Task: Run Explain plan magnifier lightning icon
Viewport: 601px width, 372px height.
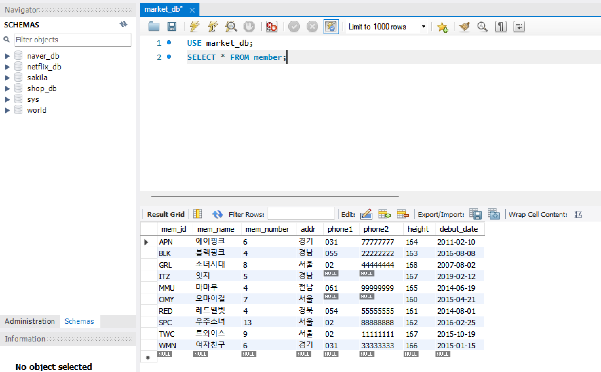Action: (x=231, y=26)
